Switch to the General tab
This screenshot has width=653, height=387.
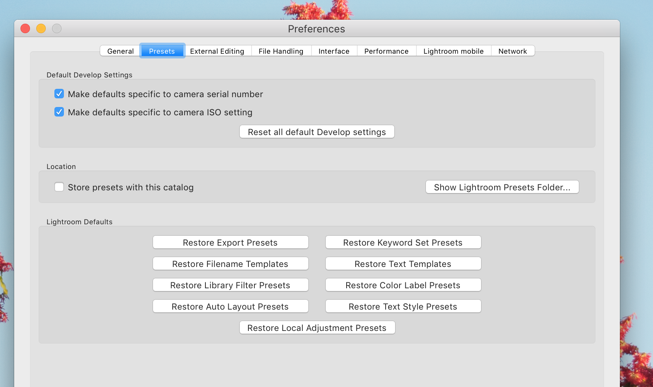(120, 51)
